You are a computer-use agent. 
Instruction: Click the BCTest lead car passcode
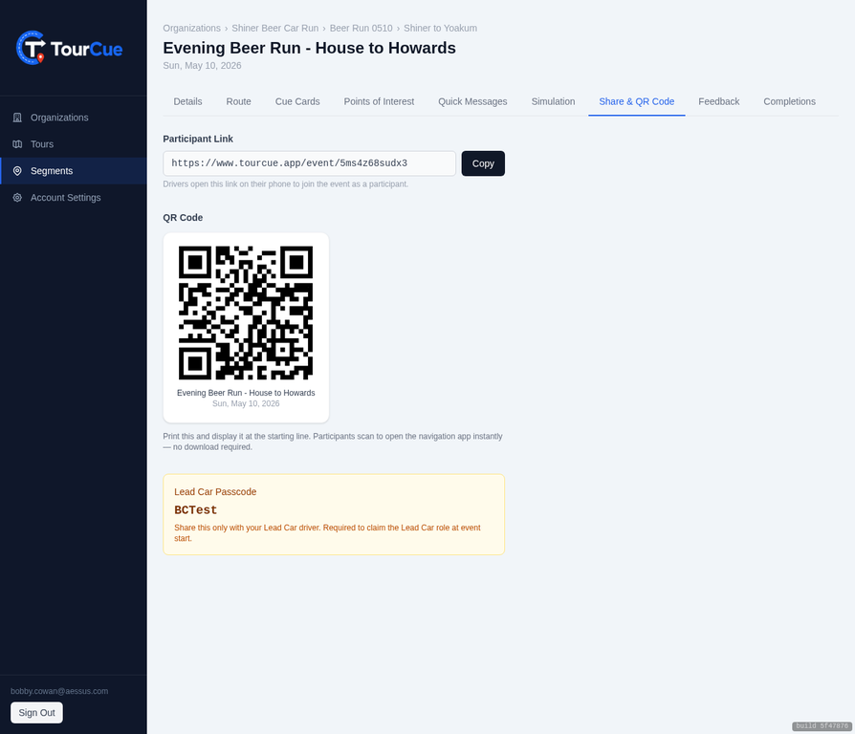click(x=196, y=510)
